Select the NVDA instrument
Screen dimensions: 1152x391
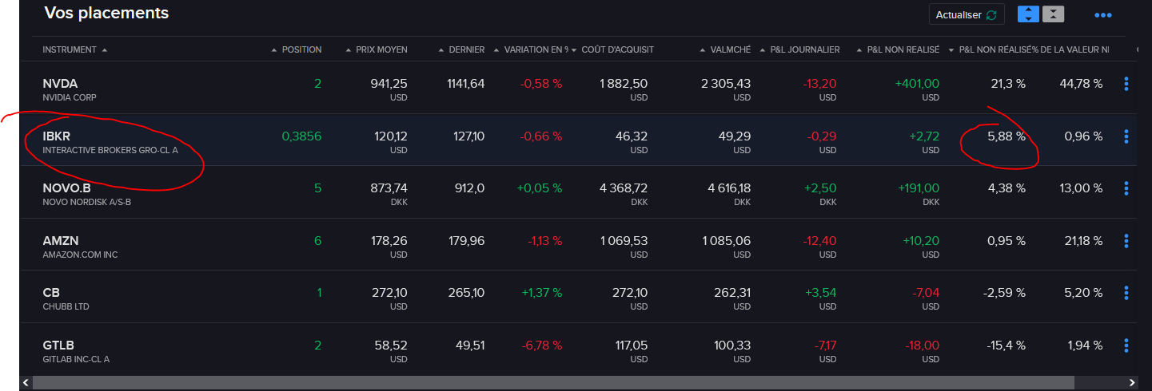click(60, 84)
